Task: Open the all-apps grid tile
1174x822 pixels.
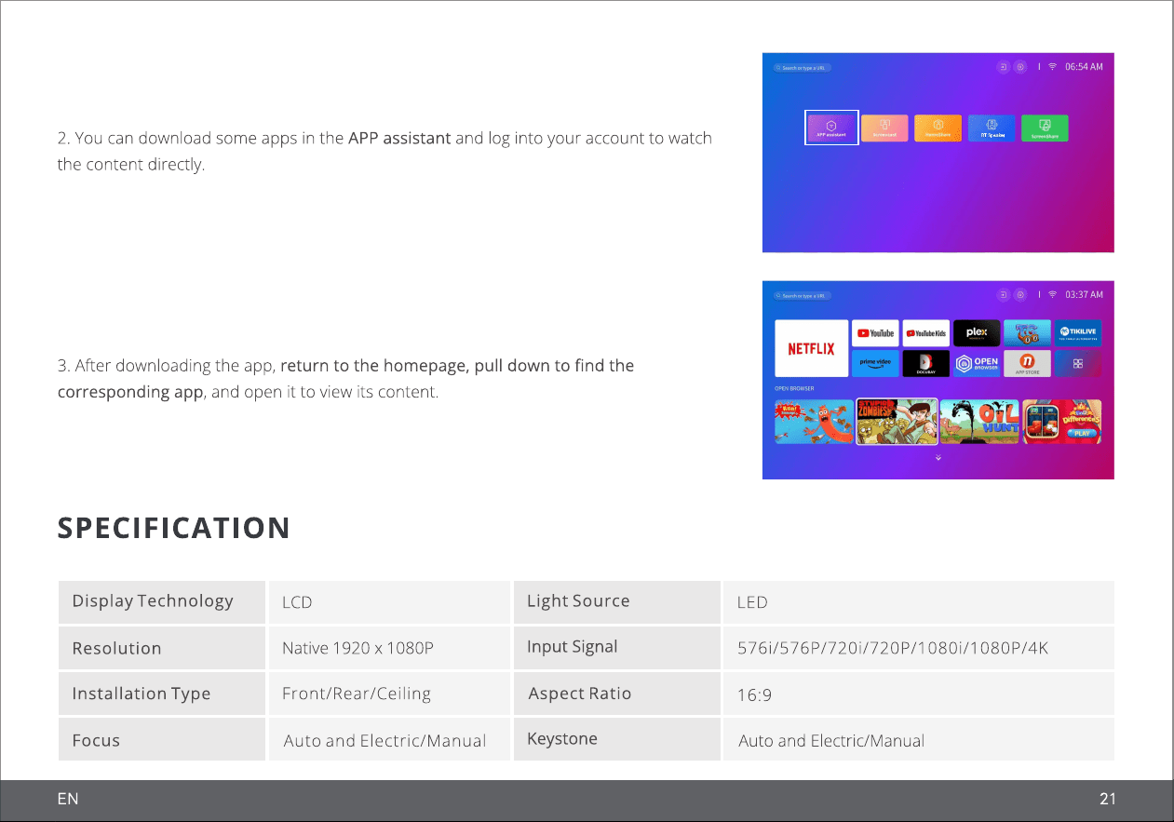Action: tap(1078, 363)
